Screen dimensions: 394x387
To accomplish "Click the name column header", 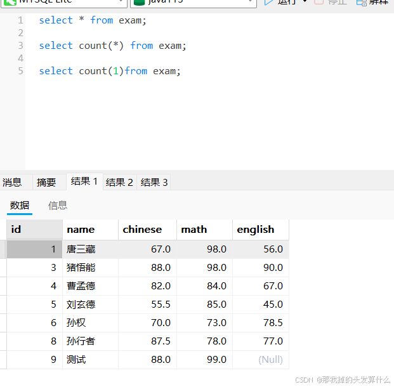I will pos(91,230).
